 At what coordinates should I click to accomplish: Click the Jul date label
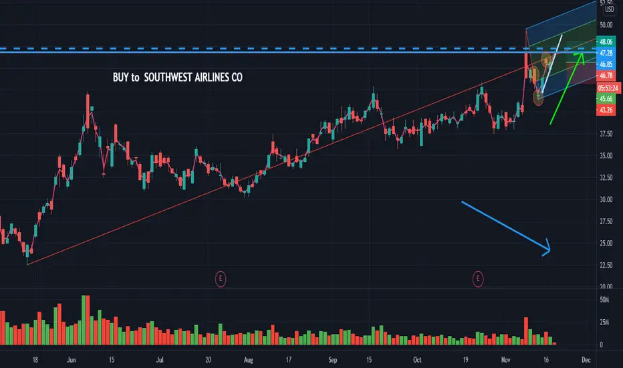pyautogui.click(x=160, y=360)
